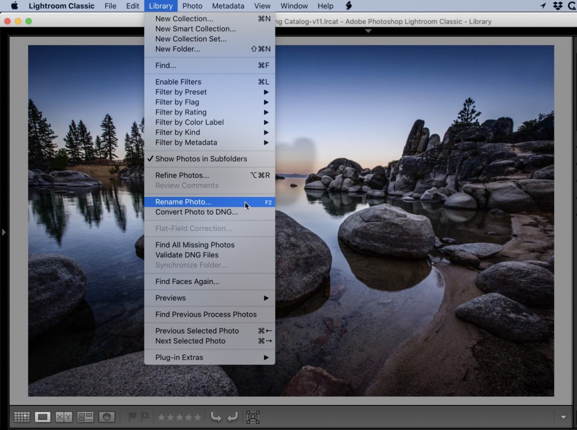Mark photo as rejected with flag
This screenshot has height=430, width=577.
145,417
